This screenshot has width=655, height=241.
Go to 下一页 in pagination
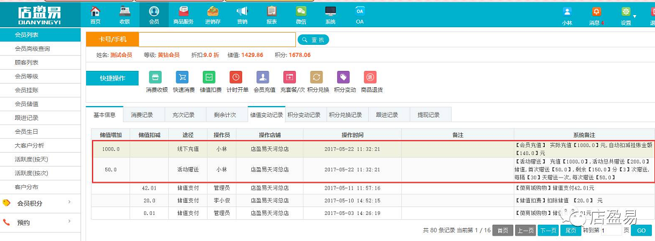pyautogui.click(x=548, y=231)
